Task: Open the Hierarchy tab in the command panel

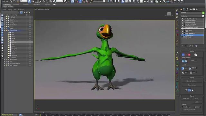Action: (x=187, y=9)
